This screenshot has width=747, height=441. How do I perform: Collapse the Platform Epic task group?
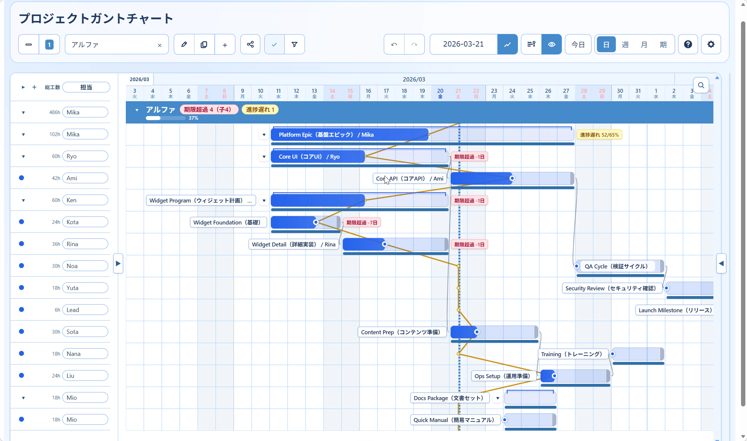point(264,135)
